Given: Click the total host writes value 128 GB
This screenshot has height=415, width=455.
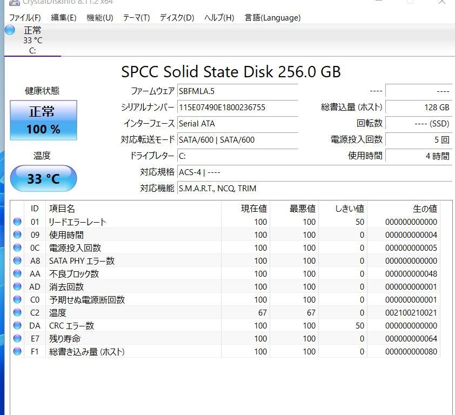Looking at the screenshot, I should click(x=419, y=108).
